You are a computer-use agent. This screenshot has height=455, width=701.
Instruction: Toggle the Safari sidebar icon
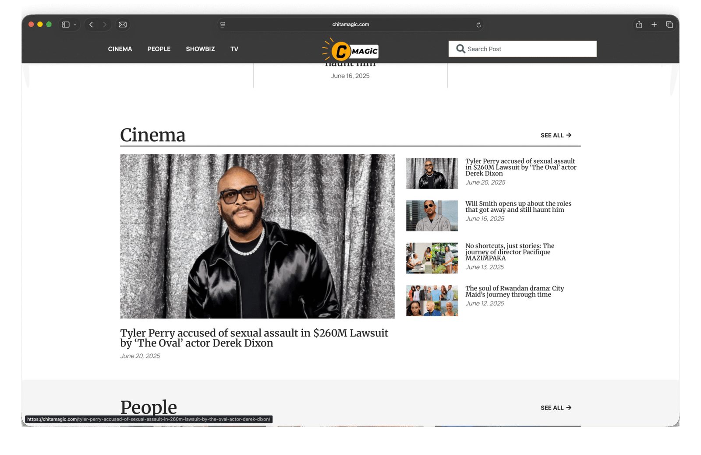(66, 24)
